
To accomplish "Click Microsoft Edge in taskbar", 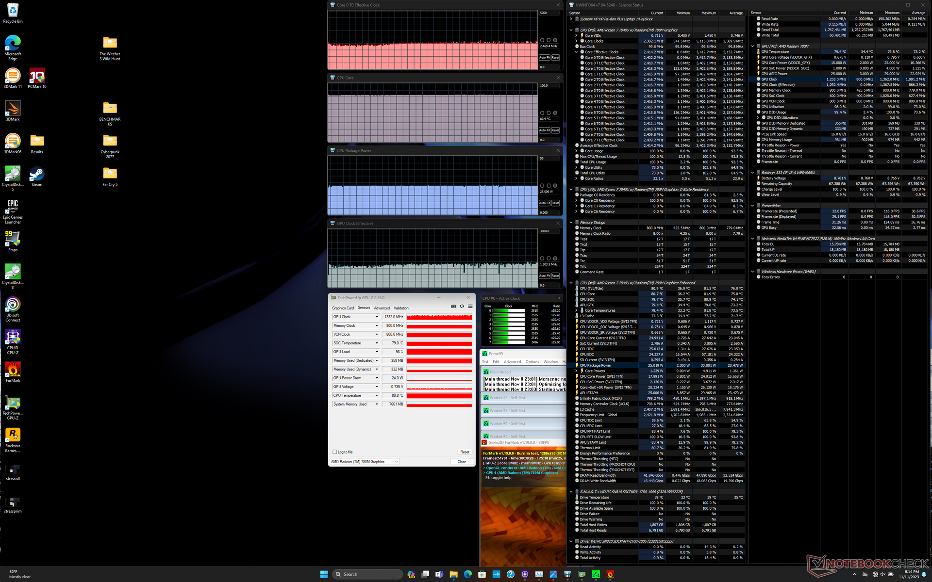I will pyautogui.click(x=467, y=574).
